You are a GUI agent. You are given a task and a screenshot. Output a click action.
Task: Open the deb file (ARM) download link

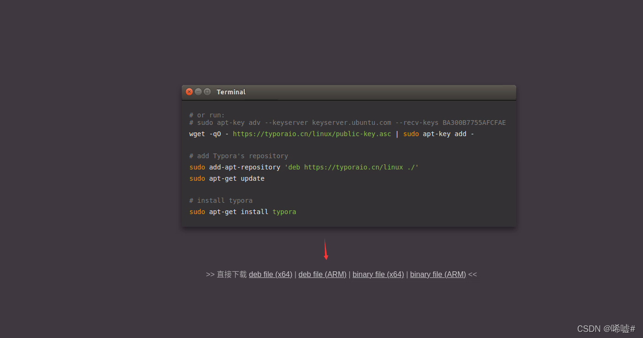point(323,275)
